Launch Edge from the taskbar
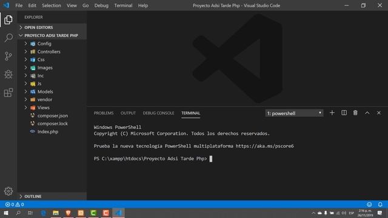Screen dimensions: 388x218 click(43, 213)
